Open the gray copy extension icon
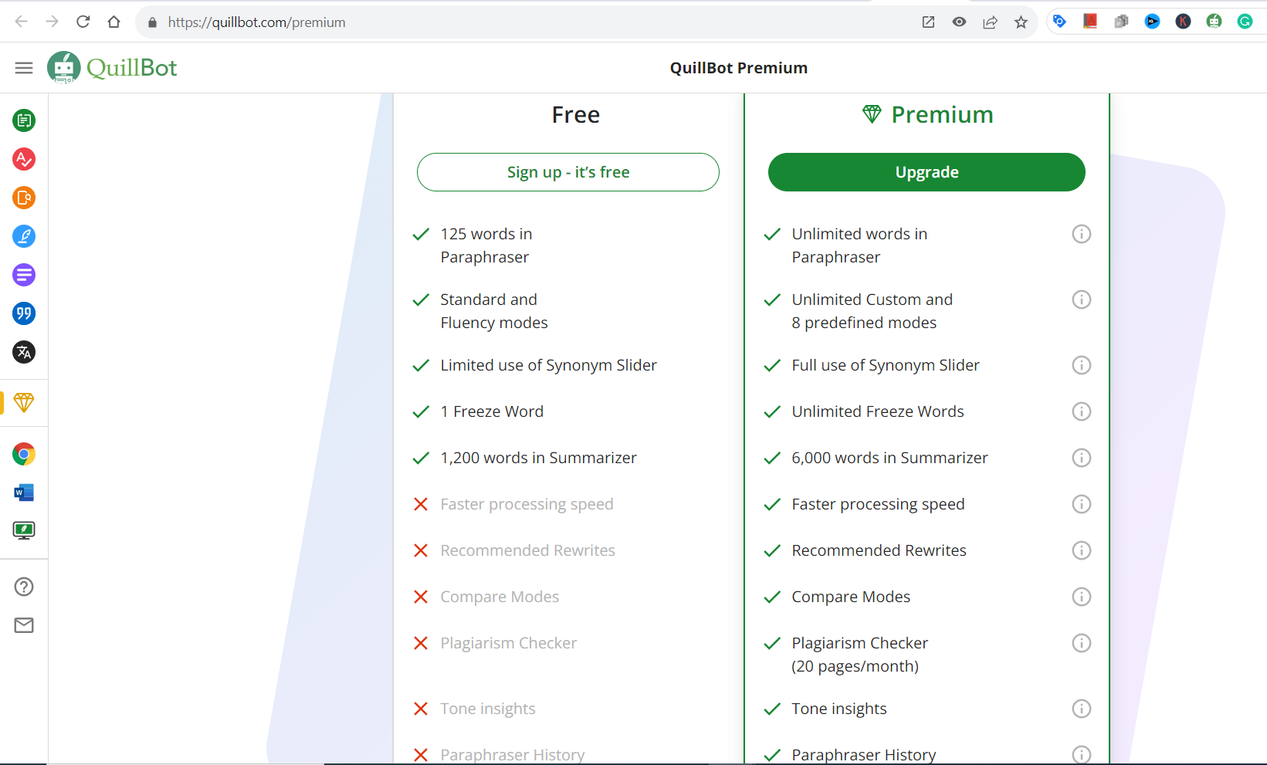Image resolution: width=1267 pixels, height=765 pixels. tap(1121, 22)
